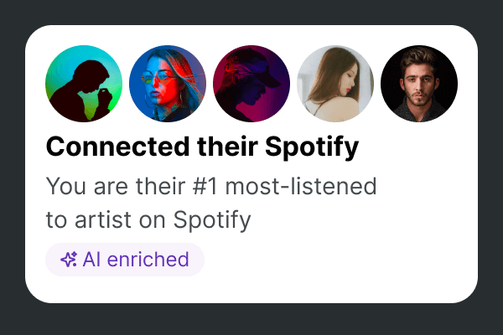Click the "AI enriched" badge
Screen dimensions: 503x335
point(125,260)
